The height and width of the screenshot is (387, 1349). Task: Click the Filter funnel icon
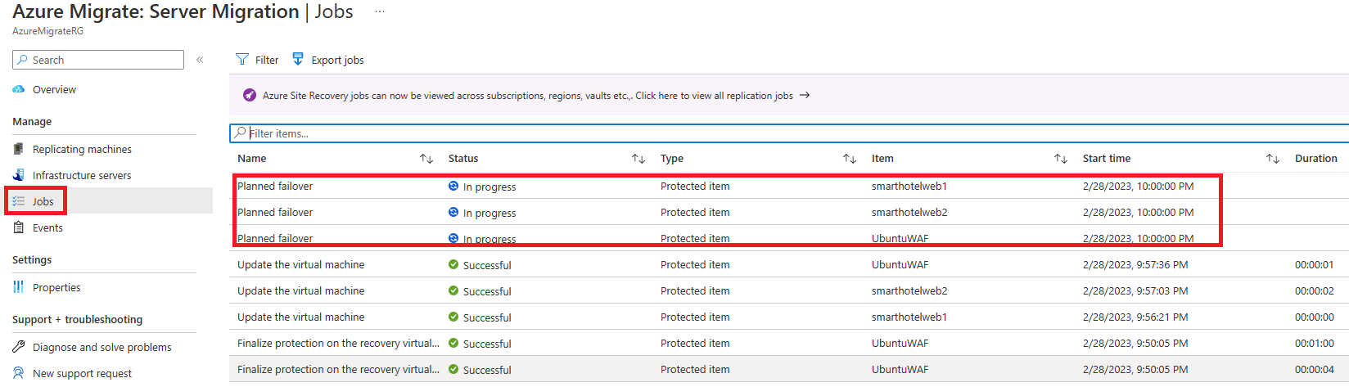click(242, 60)
